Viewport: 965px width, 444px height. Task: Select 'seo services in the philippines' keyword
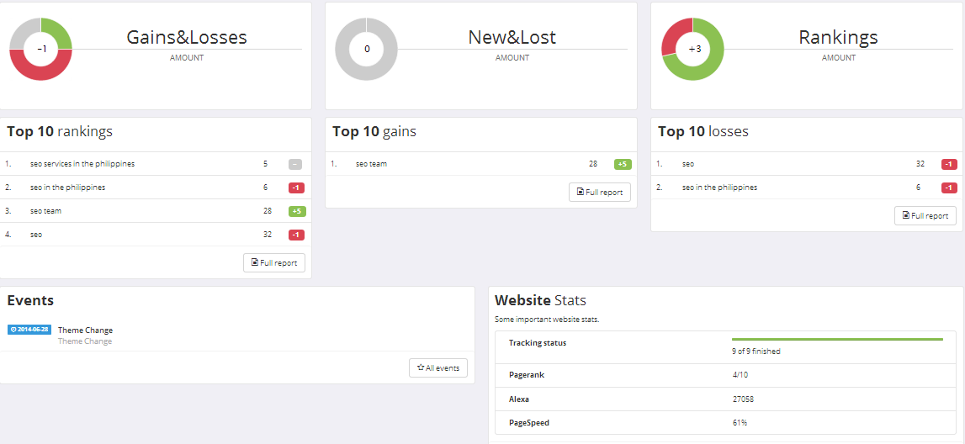82,164
